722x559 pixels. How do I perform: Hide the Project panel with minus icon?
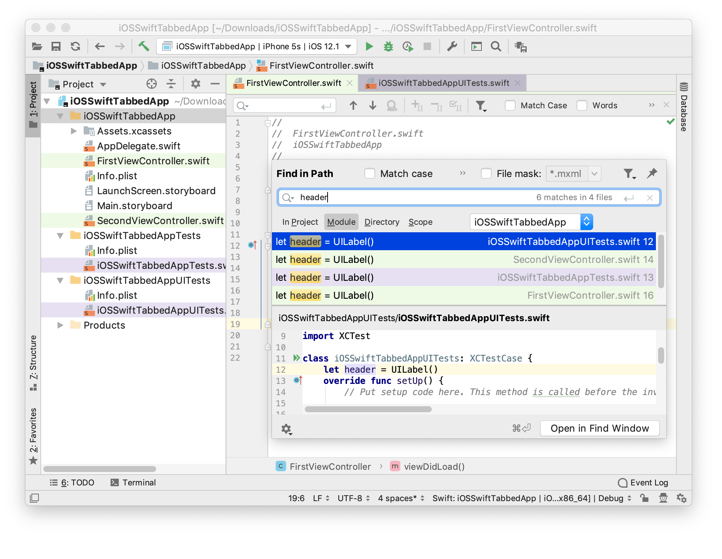pyautogui.click(x=215, y=84)
